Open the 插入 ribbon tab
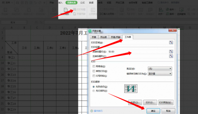 click(61, 2)
